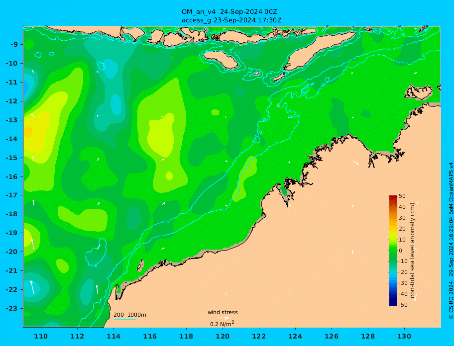
Task: Click the longitude axis label 126
Action: (332, 336)
